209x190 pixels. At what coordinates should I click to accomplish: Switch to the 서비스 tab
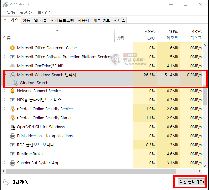[x=119, y=20]
